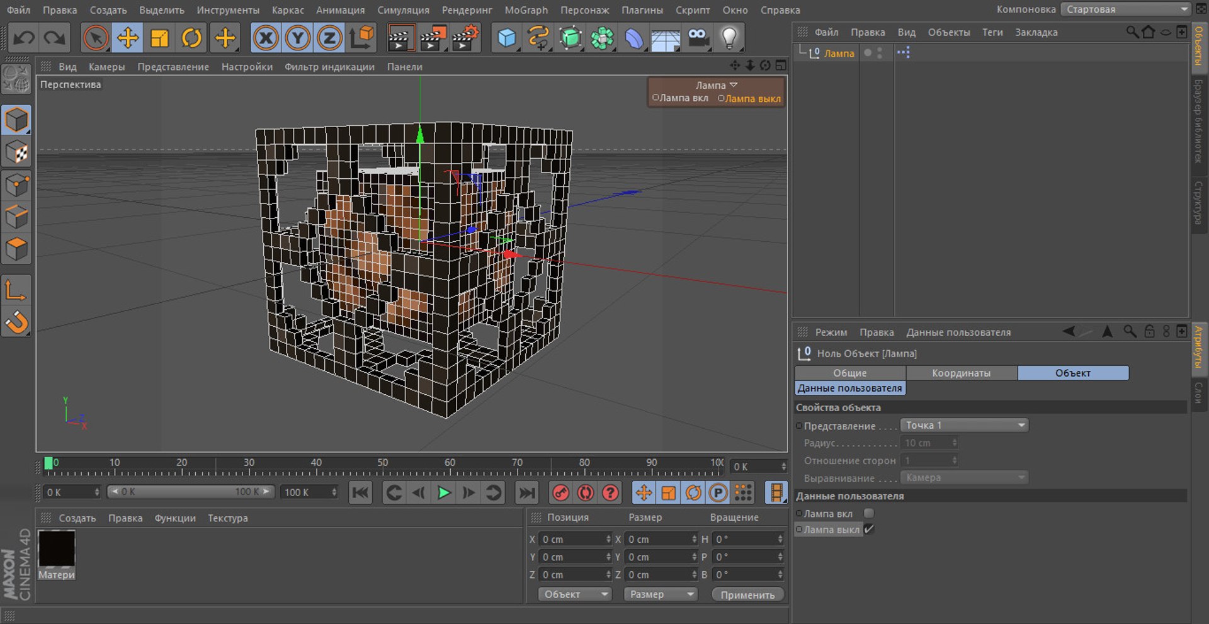Image resolution: width=1209 pixels, height=624 pixels.
Task: Add a floor environment object
Action: click(x=666, y=38)
